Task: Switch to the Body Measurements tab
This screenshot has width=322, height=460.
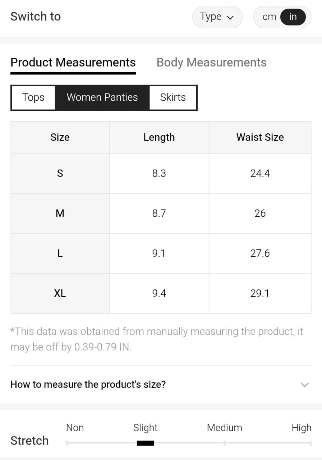Action: [211, 63]
